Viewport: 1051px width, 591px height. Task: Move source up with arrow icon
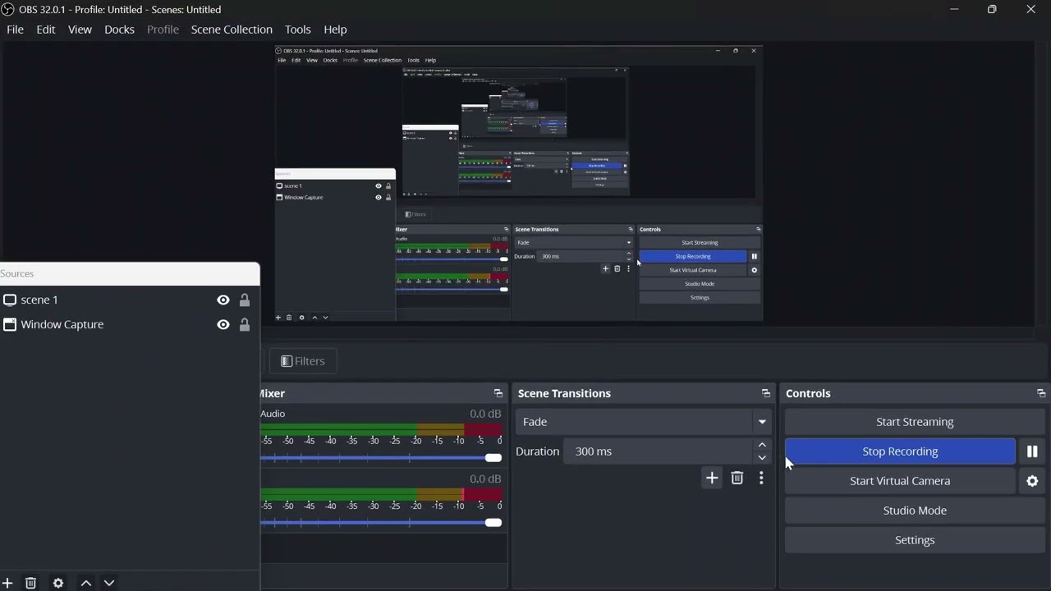tap(86, 583)
